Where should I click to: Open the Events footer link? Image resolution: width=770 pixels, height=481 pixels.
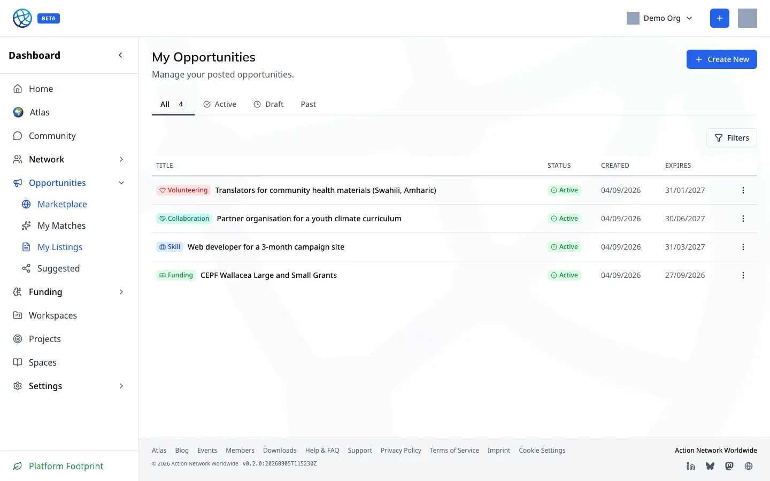[x=207, y=451]
